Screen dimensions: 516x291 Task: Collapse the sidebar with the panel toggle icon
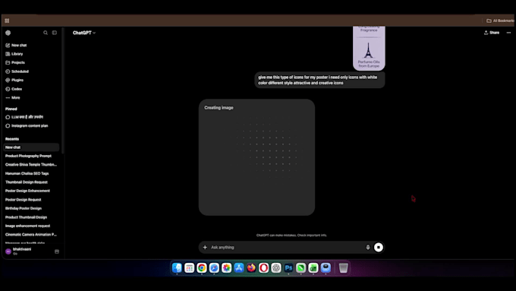pos(55,33)
